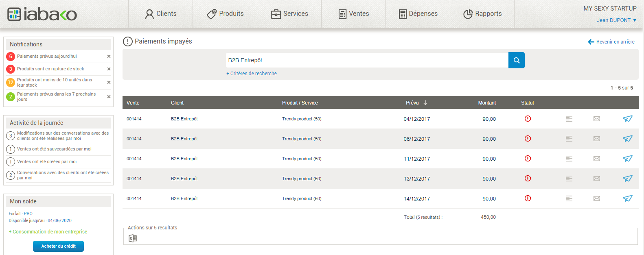The width and height of the screenshot is (644, 255).
Task: Click 'Acheter du crédit' button
Action: 58,246
